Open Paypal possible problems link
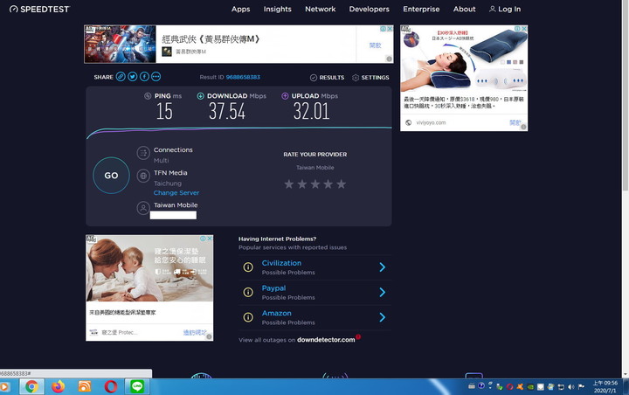629x395 pixels. point(273,288)
